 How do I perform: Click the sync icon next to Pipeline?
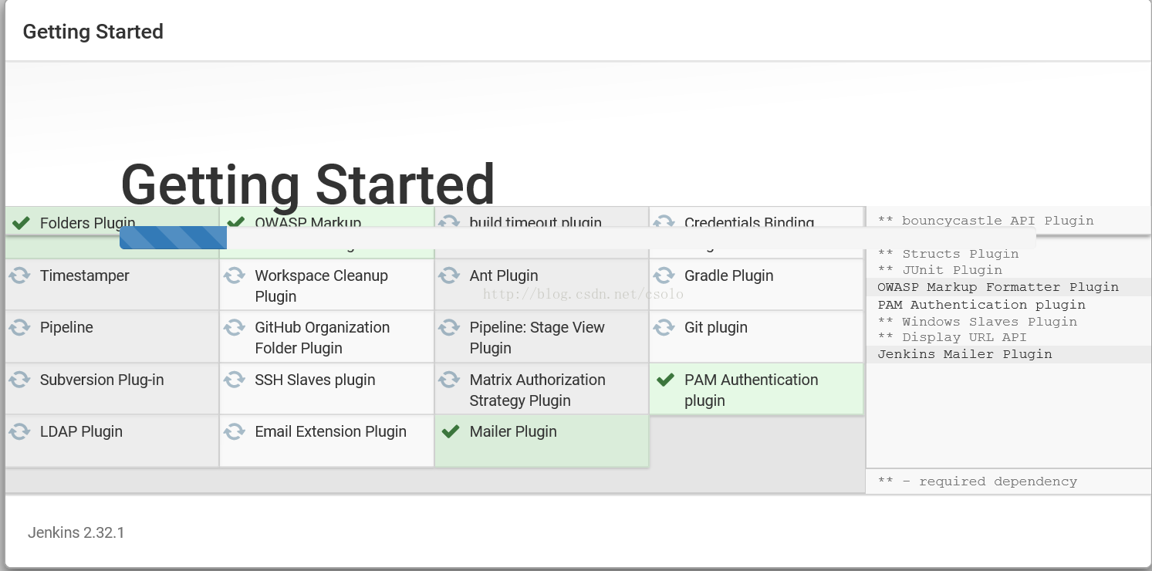[19, 327]
